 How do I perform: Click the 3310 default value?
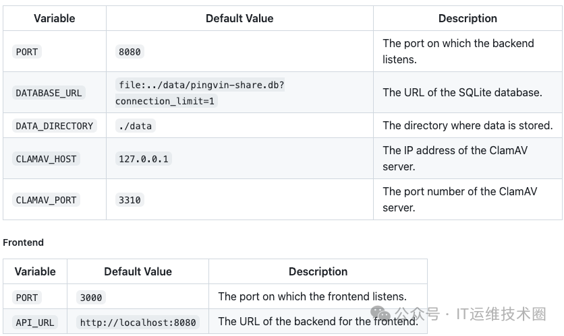coord(130,199)
